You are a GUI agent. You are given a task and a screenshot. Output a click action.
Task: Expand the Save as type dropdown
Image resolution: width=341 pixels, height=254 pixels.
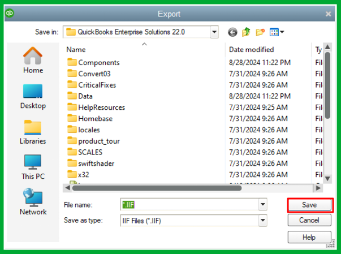tap(263, 221)
